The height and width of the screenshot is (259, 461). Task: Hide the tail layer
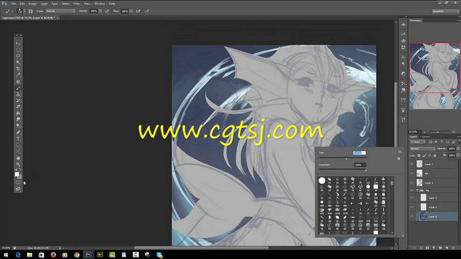tap(411, 174)
